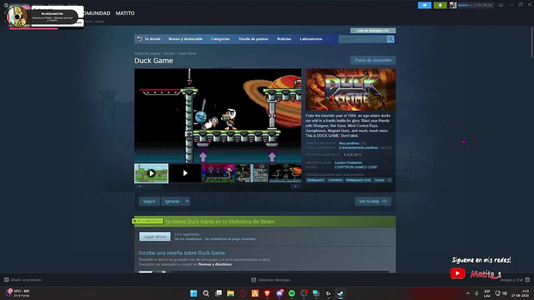534x300 pixels.
Task: Open the Muy positivas recent reviews link
Action: 349,143
